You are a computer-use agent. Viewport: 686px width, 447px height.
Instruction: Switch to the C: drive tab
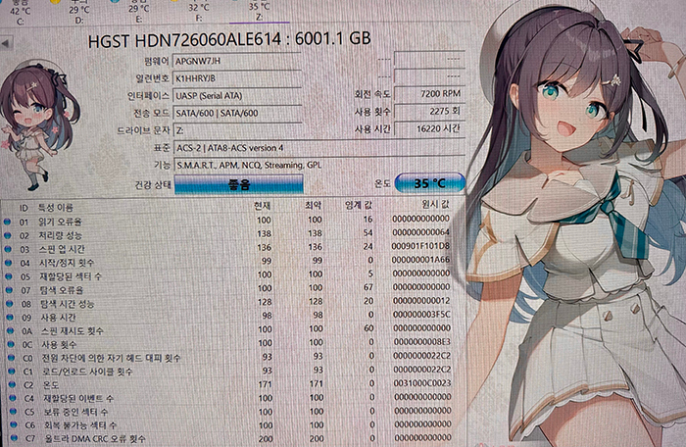(20, 12)
